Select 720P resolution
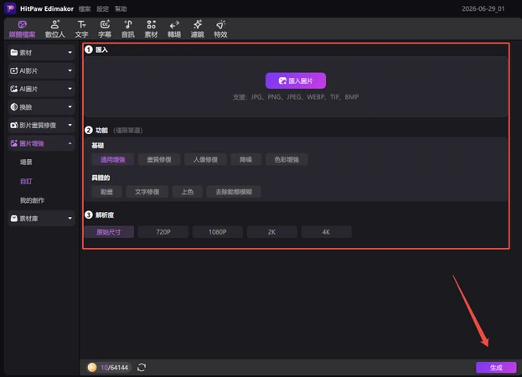Image resolution: width=522 pixels, height=377 pixels. coord(163,232)
